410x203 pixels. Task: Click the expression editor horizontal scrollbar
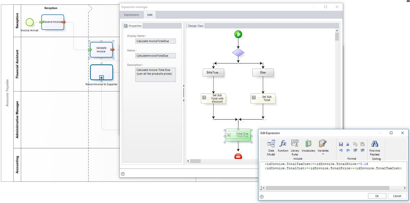(327, 188)
